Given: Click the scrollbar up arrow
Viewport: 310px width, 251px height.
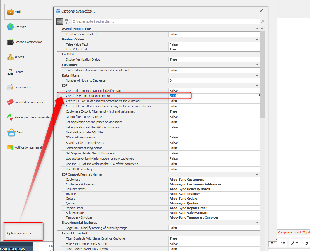Looking at the screenshot, I should [262, 29].
